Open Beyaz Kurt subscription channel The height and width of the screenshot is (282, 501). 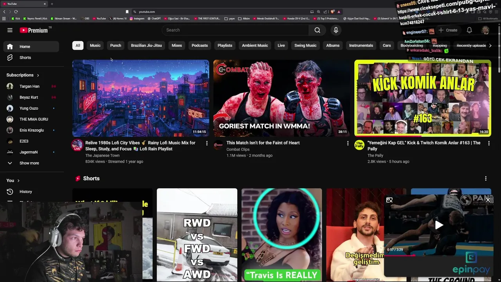coord(31,98)
